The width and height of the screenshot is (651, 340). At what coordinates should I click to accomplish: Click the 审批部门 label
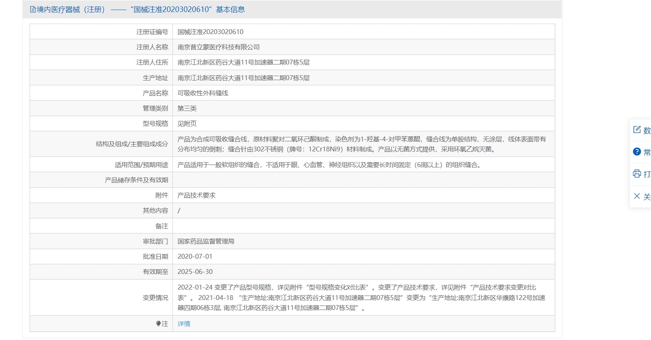(155, 241)
